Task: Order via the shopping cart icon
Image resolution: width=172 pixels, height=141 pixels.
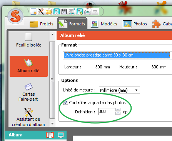Action: [72, 12]
